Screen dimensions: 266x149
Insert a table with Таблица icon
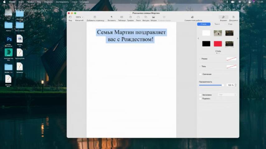(x=122, y=17)
